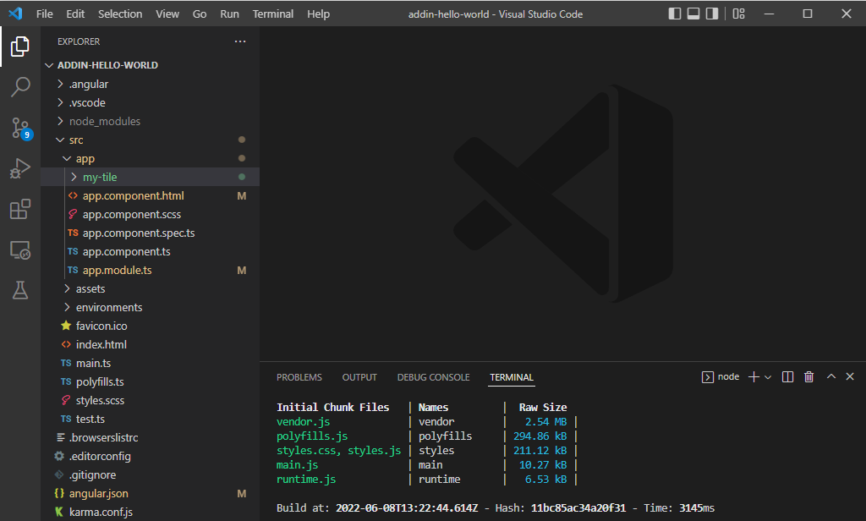The height and width of the screenshot is (521, 866).
Task: Open polyfills.ts file
Action: (151, 381)
